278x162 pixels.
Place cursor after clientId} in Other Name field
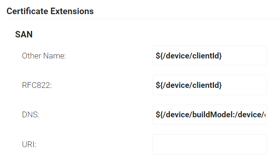(x=222, y=56)
